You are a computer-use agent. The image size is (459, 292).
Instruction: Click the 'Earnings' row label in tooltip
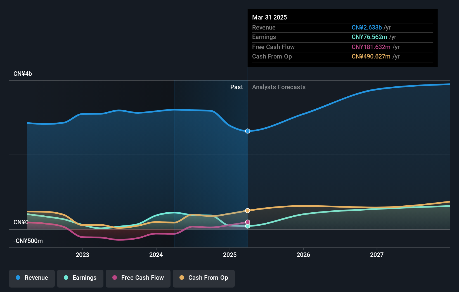click(264, 37)
